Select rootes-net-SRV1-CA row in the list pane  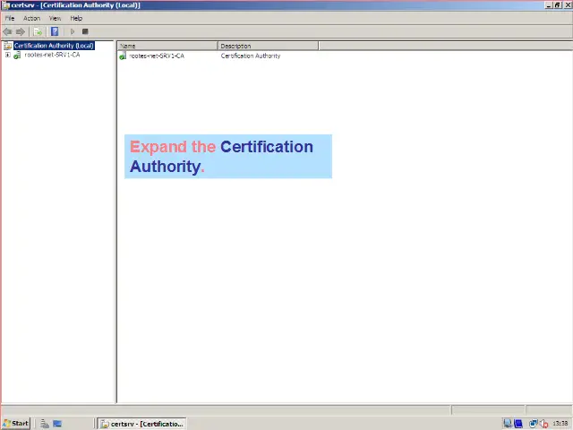(x=157, y=56)
